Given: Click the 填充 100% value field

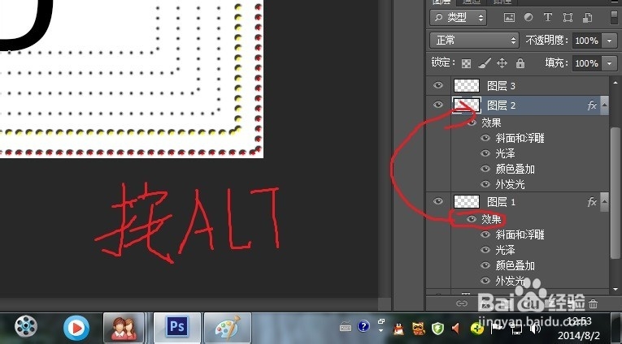Looking at the screenshot, I should pos(586,63).
